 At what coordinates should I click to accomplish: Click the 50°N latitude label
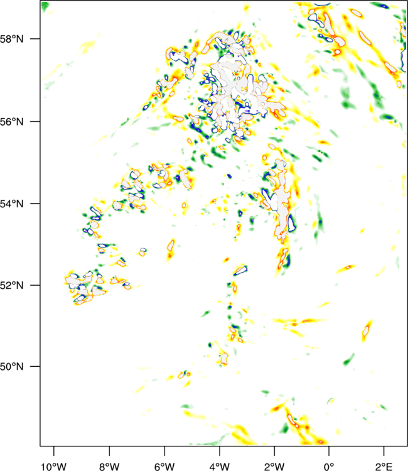click(x=11, y=367)
